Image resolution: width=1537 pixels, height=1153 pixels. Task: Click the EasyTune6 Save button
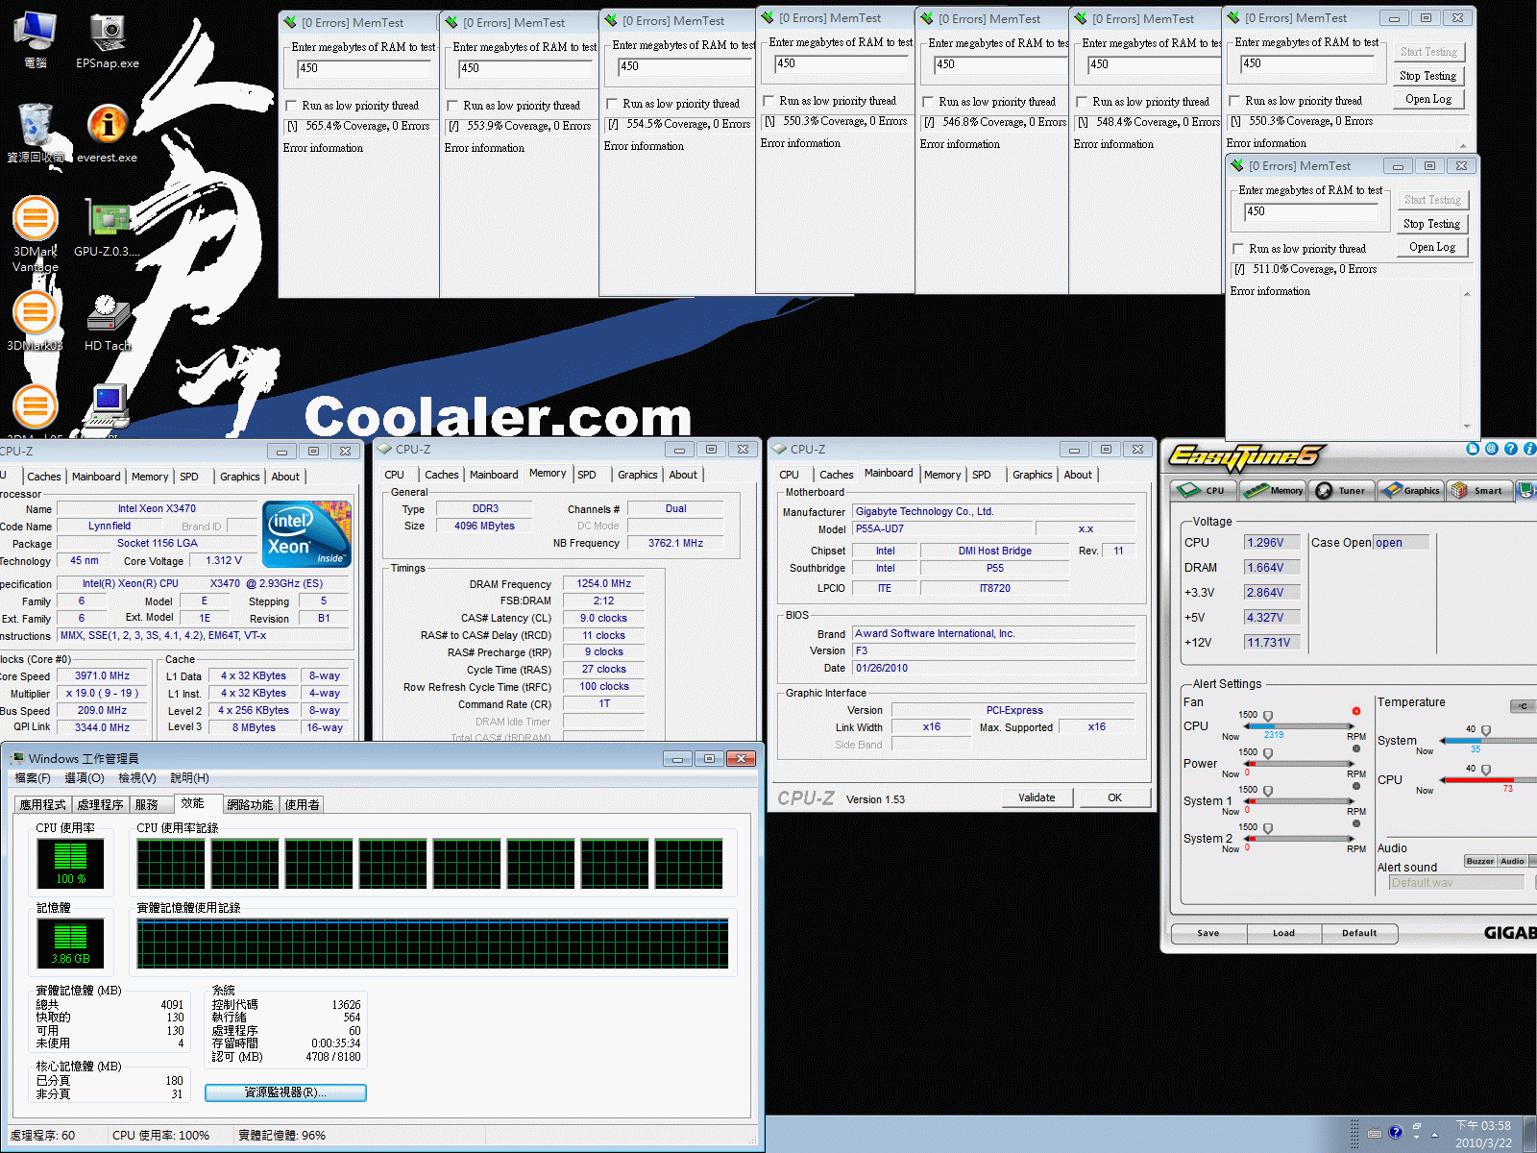pyautogui.click(x=1208, y=933)
